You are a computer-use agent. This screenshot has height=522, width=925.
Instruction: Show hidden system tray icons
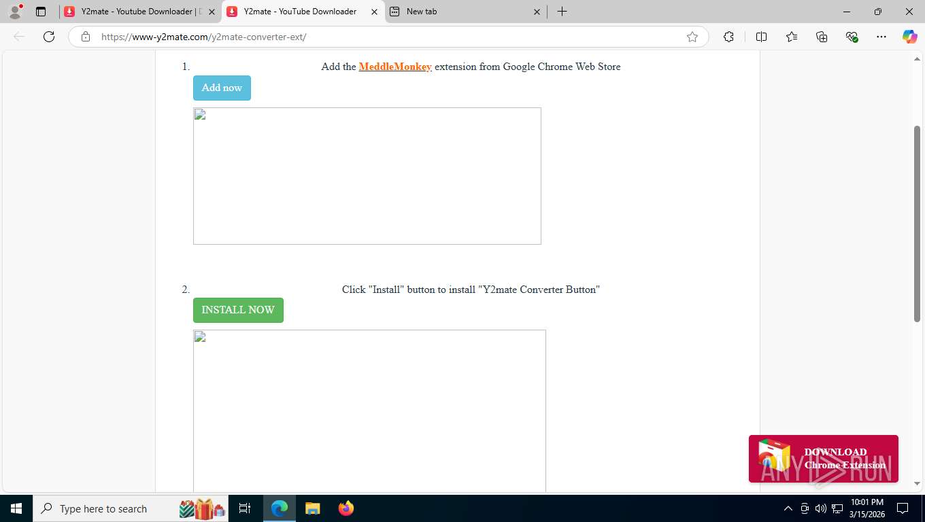click(788, 508)
